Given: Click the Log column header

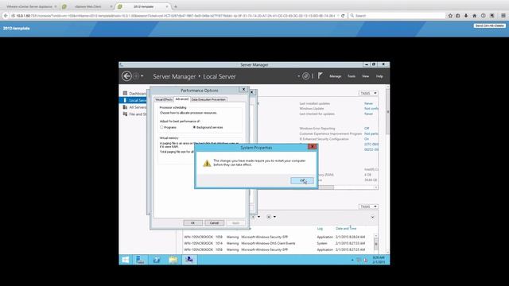Looking at the screenshot, I should (320, 229).
